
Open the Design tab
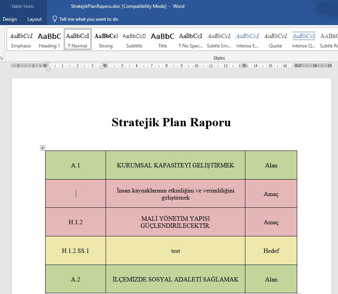click(10, 19)
